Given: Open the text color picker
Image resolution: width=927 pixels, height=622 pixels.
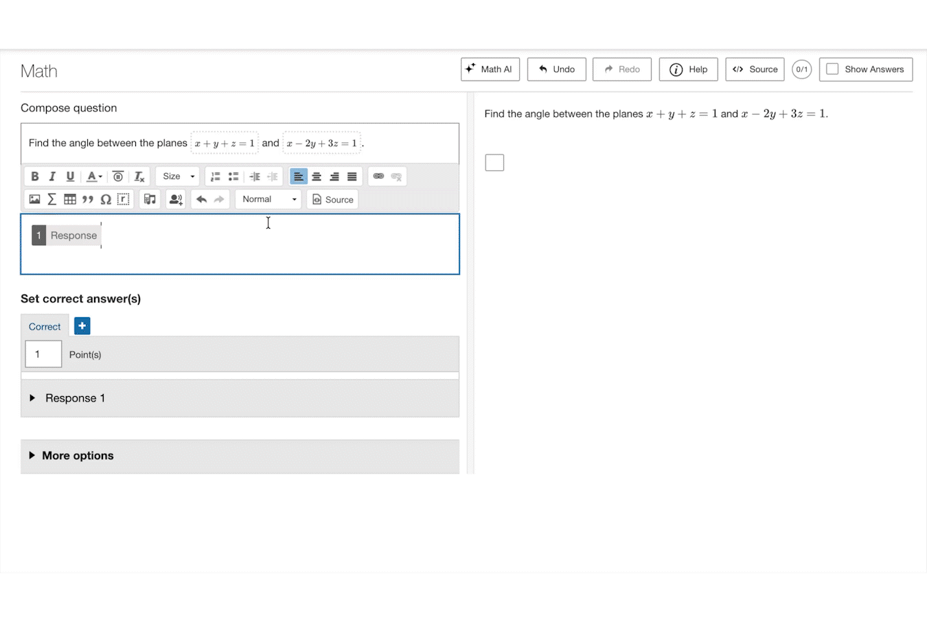Looking at the screenshot, I should (x=93, y=176).
